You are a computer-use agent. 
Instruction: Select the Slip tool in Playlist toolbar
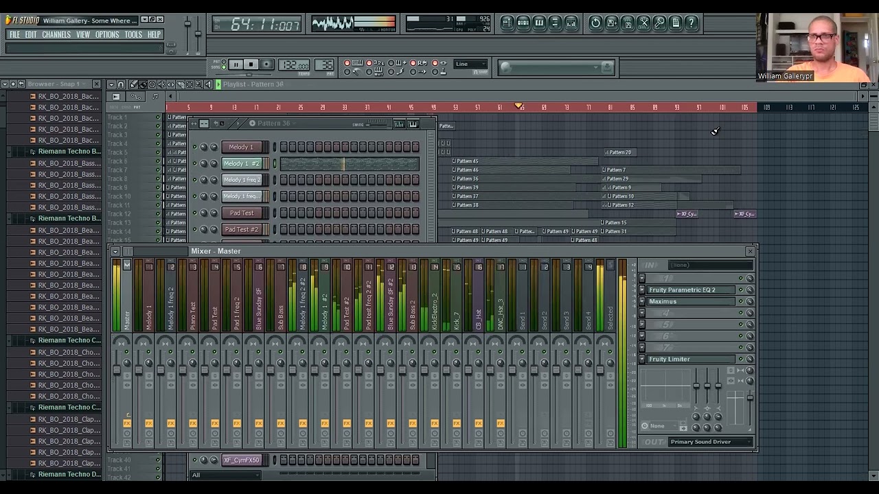[171, 84]
